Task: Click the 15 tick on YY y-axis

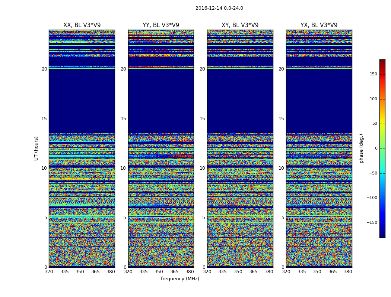Action: click(123, 119)
